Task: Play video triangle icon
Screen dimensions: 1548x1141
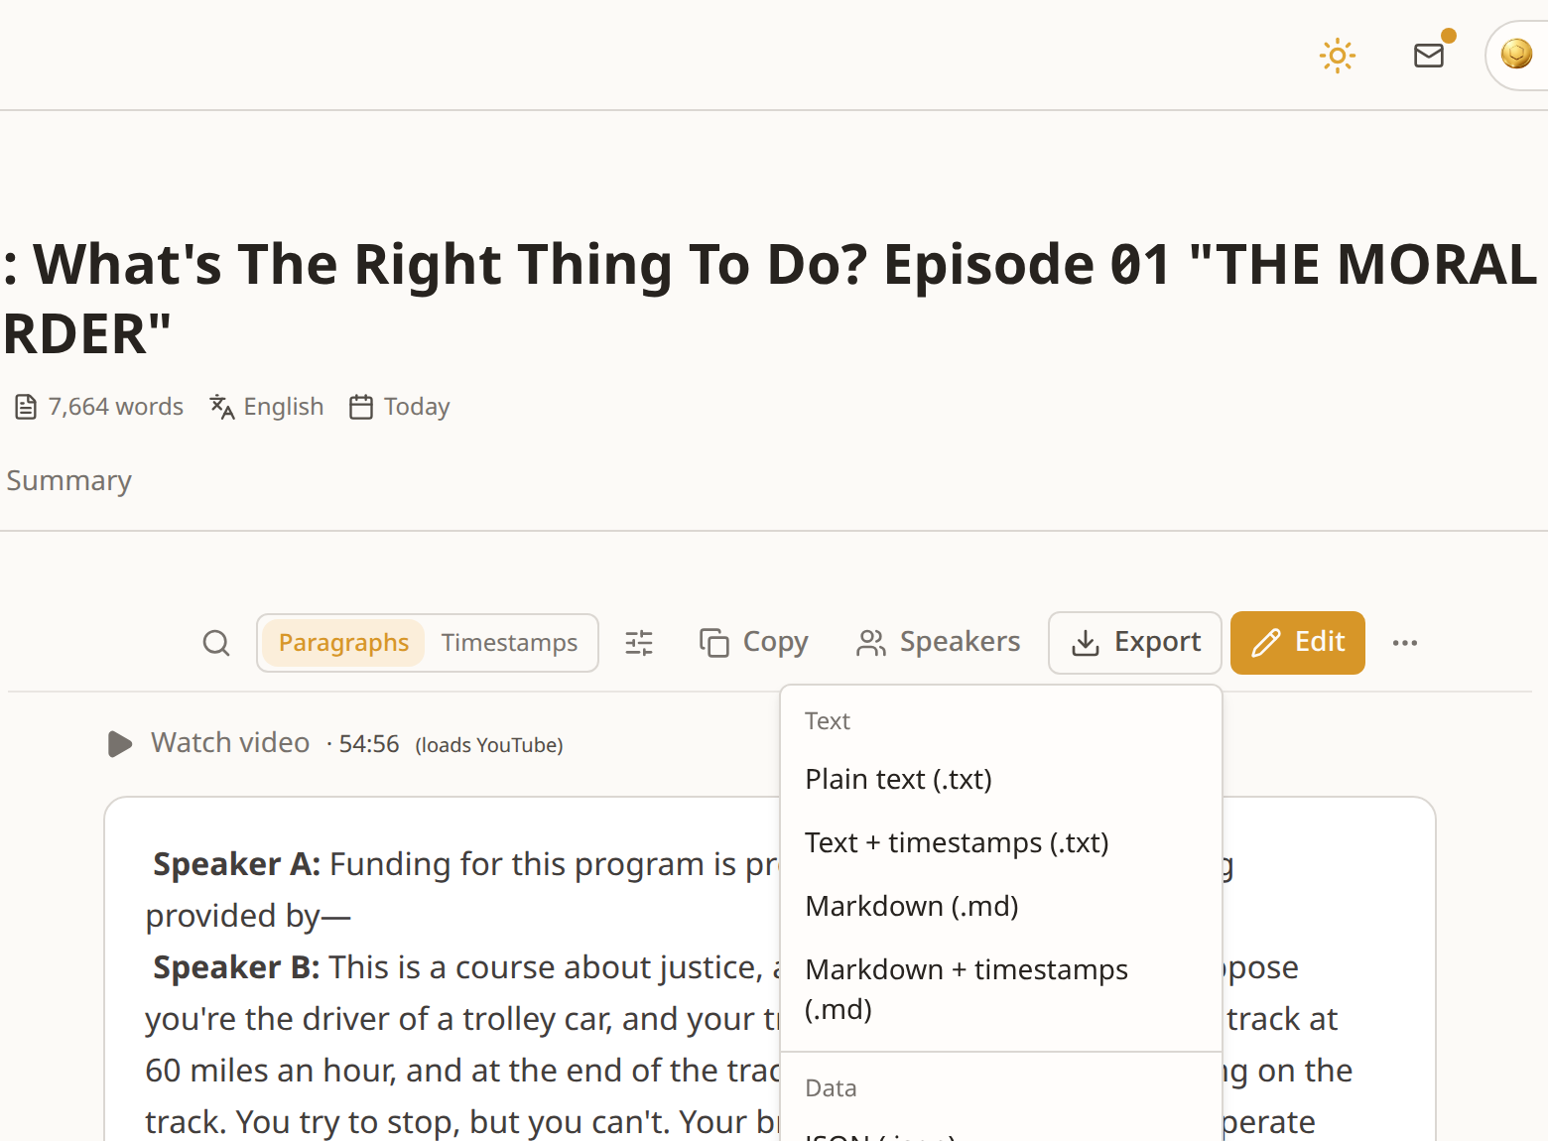Action: pos(120,744)
